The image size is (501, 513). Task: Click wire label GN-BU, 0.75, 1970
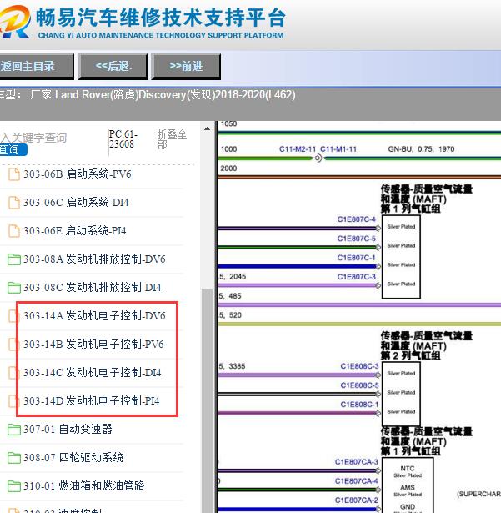(421, 149)
